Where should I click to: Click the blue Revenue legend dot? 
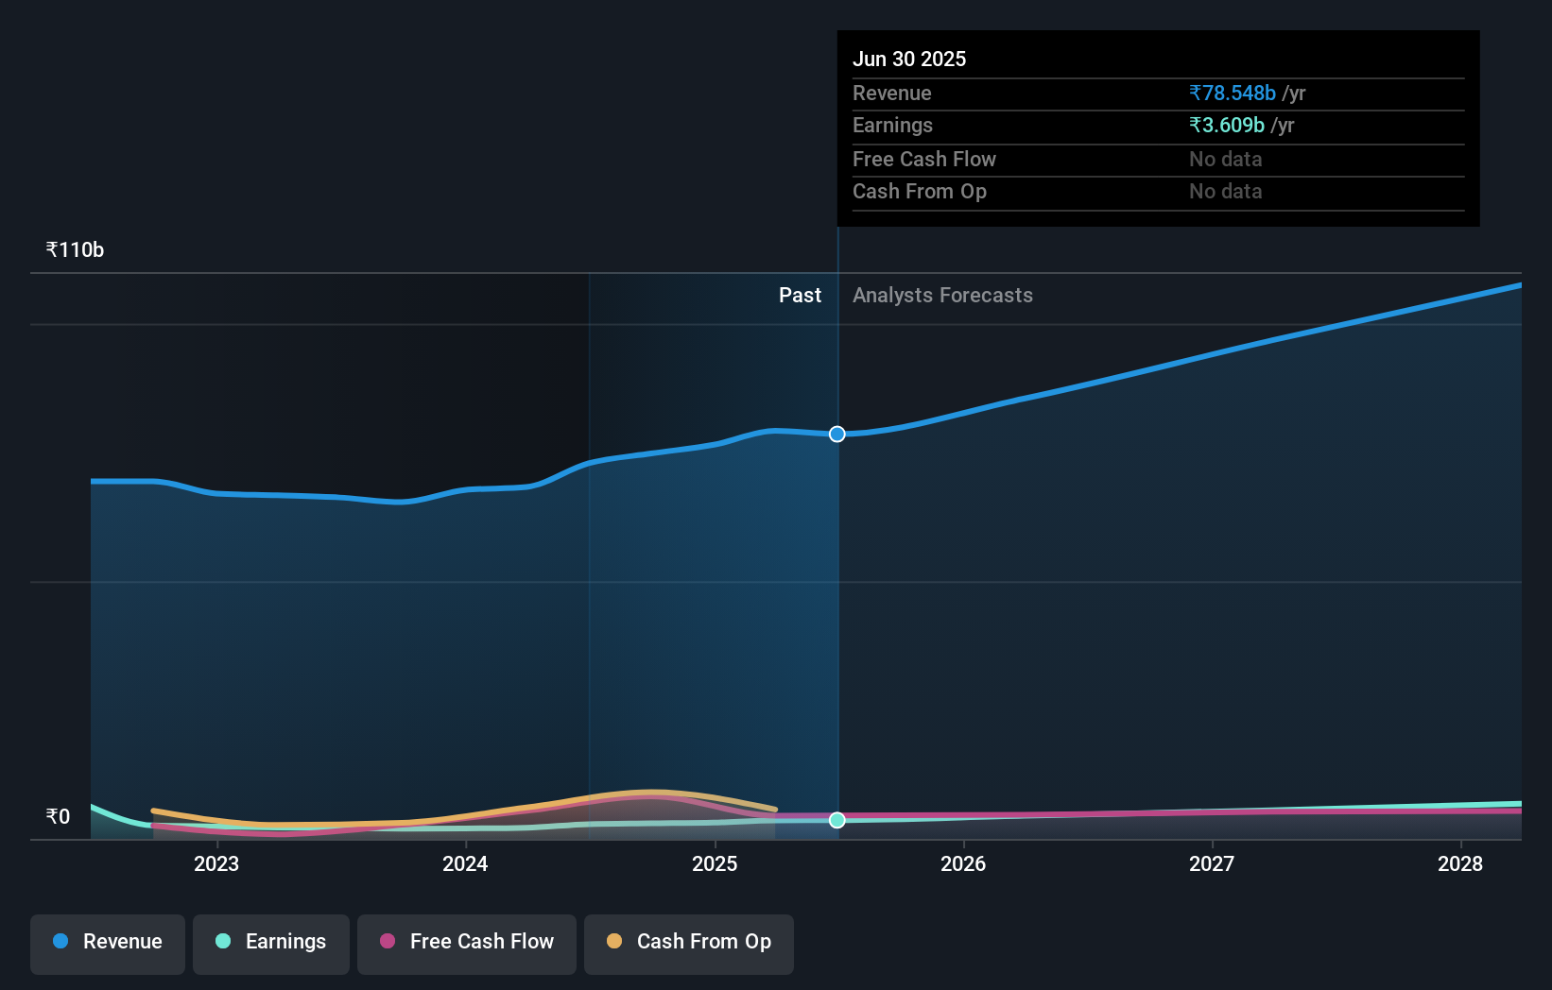coord(60,941)
